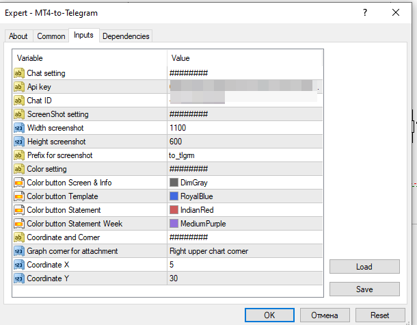Viewport: 417px width, 325px height.
Task: Go to the Dependencies tab
Action: pyautogui.click(x=126, y=36)
